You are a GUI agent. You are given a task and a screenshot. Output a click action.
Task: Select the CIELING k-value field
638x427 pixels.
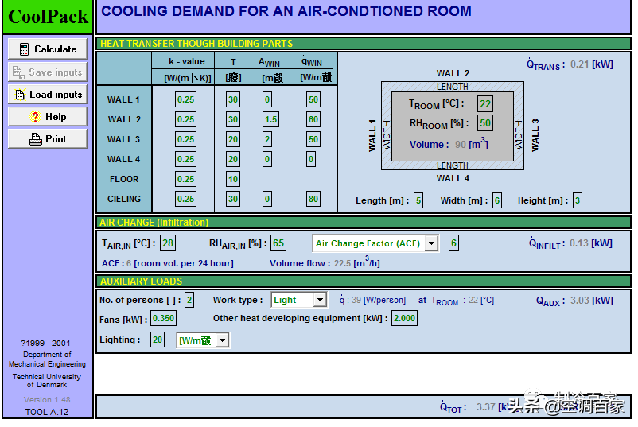(185, 199)
